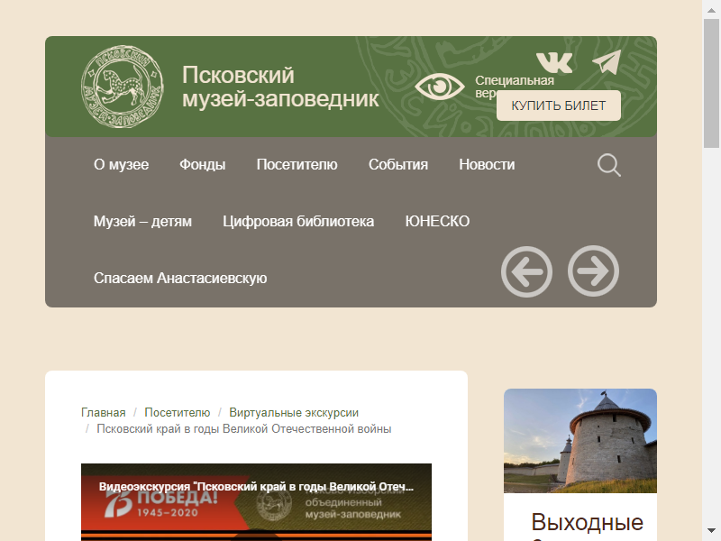The height and width of the screenshot is (541, 721).
Task: Click the Купить билет button
Action: [x=558, y=105]
